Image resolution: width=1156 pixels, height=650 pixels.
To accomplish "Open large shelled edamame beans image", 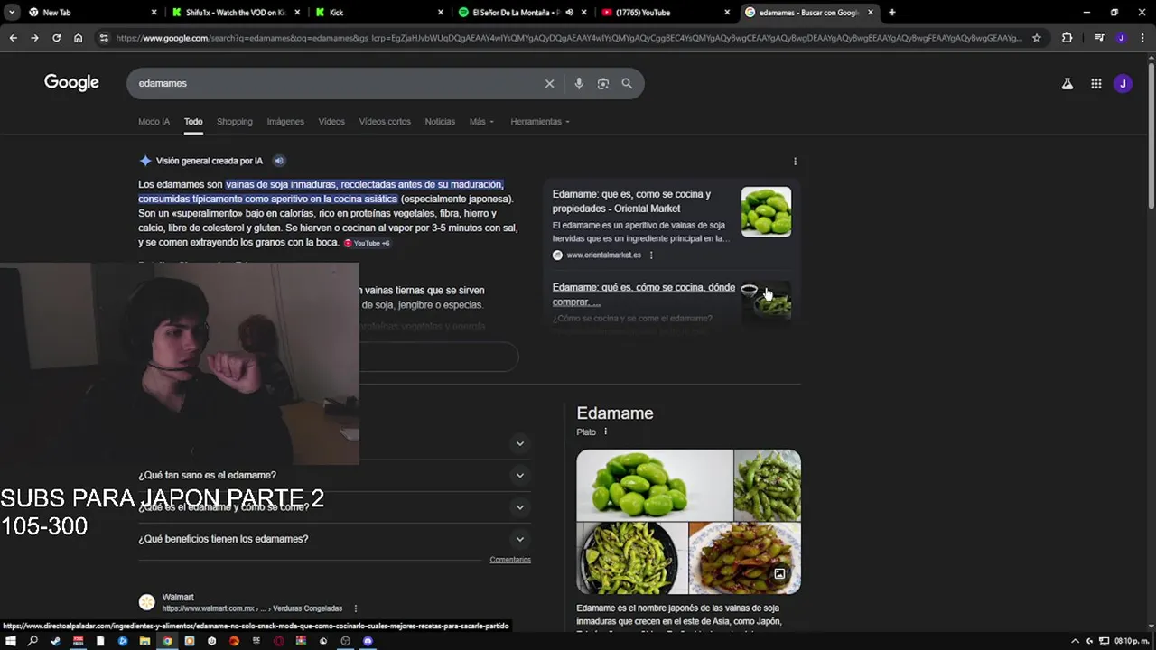I will (655, 485).
